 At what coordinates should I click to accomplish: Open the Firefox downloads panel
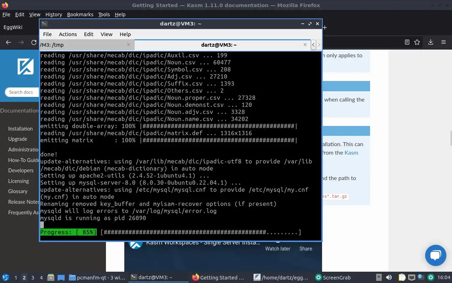tap(430, 42)
